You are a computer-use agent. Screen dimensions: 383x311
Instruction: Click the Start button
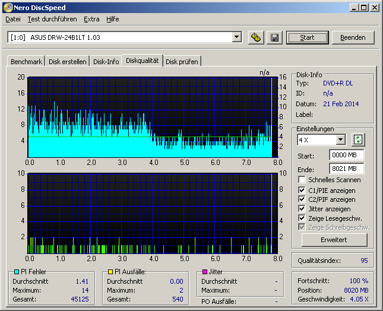[x=307, y=37]
